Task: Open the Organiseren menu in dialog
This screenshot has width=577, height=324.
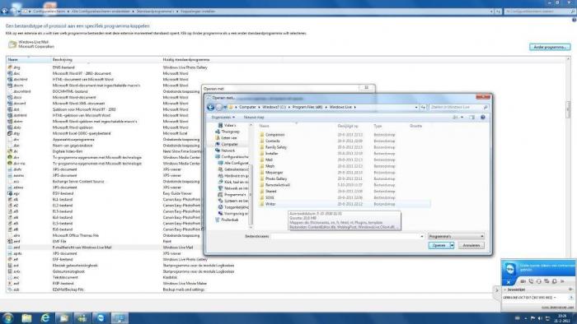Action: pos(223,117)
